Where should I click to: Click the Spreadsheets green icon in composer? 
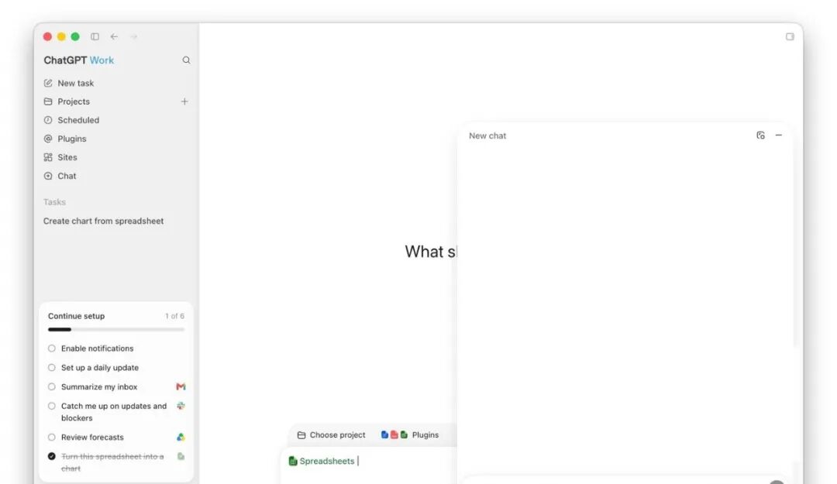point(292,461)
